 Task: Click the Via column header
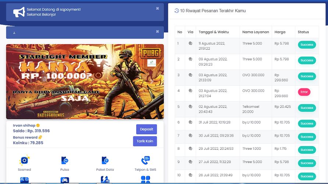tap(190, 32)
